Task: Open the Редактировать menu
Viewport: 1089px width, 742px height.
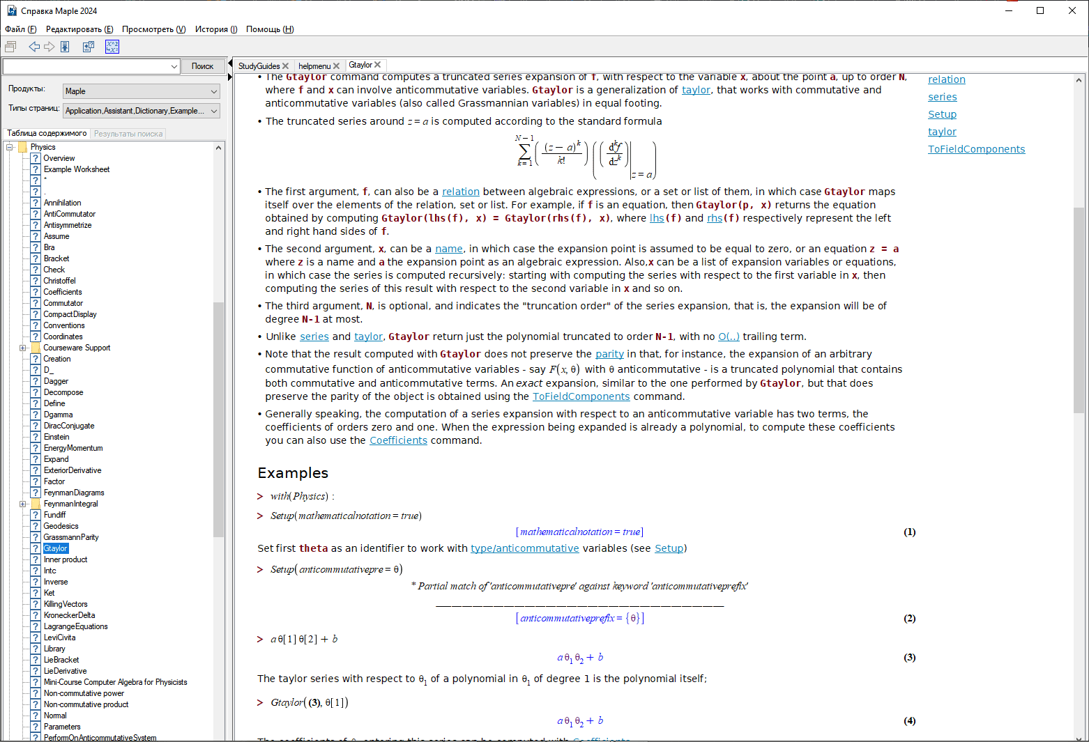Action: pyautogui.click(x=79, y=29)
